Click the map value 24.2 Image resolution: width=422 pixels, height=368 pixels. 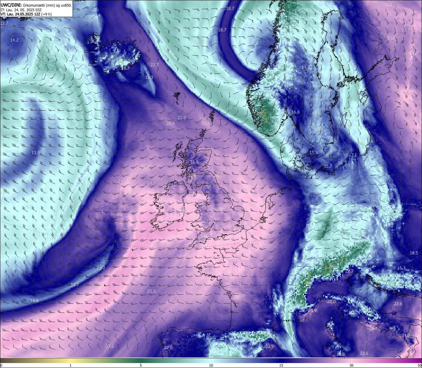151,183
